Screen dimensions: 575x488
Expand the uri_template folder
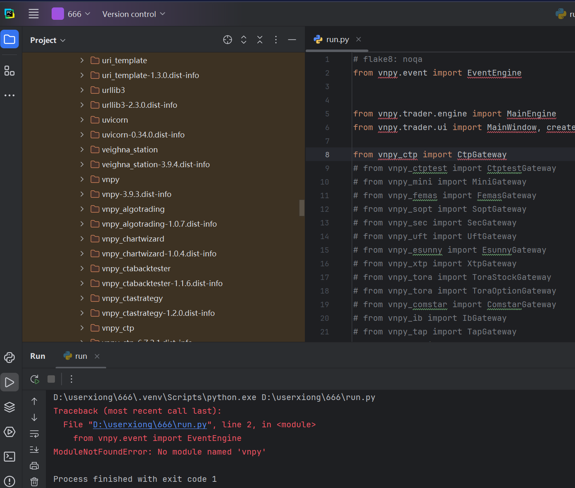tap(82, 60)
